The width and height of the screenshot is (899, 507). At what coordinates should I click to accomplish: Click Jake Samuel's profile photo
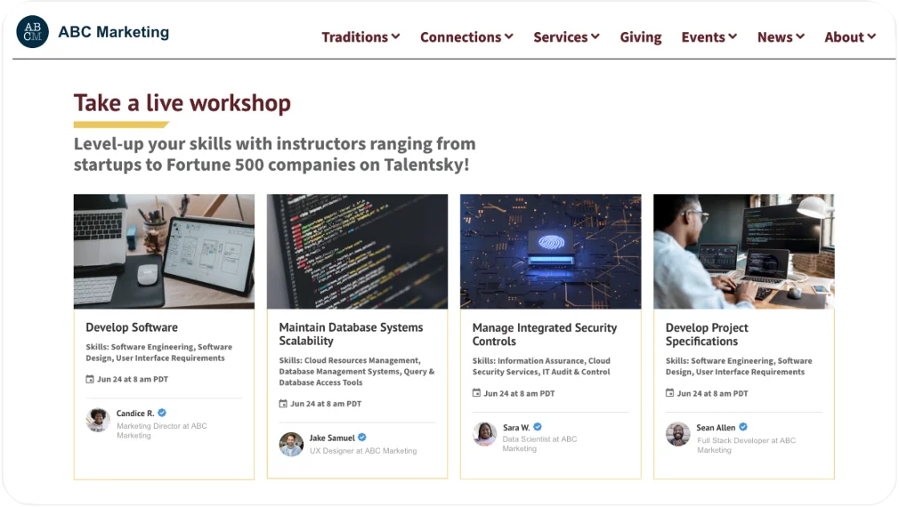pos(291,444)
